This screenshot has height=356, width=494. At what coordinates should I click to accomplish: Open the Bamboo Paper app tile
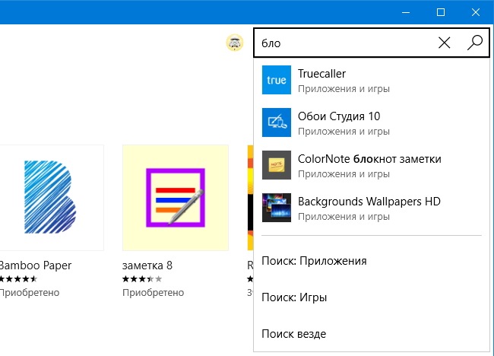[x=52, y=198]
